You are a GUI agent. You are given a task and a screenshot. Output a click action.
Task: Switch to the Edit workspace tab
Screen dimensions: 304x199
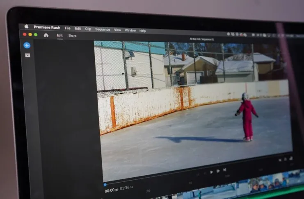[60, 36]
